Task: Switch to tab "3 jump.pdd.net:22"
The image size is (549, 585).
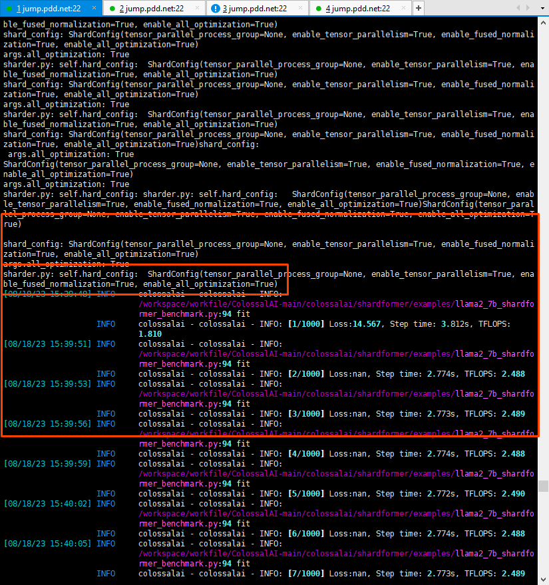Action: click(256, 9)
